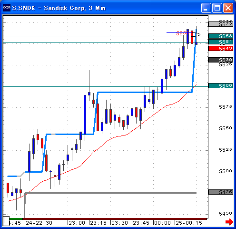
Task: Click the 23:45 time axis label
Action: click(141, 223)
